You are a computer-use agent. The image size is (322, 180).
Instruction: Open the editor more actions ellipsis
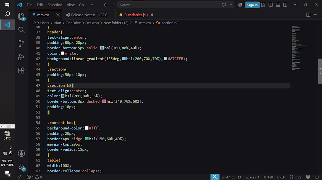click(x=316, y=15)
